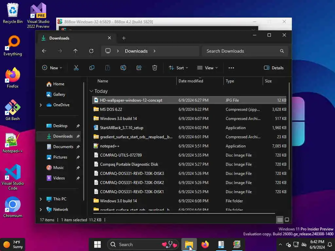Select Compaq Portable Diagnostic Disk file
335x251 pixels.
(x=189, y=164)
